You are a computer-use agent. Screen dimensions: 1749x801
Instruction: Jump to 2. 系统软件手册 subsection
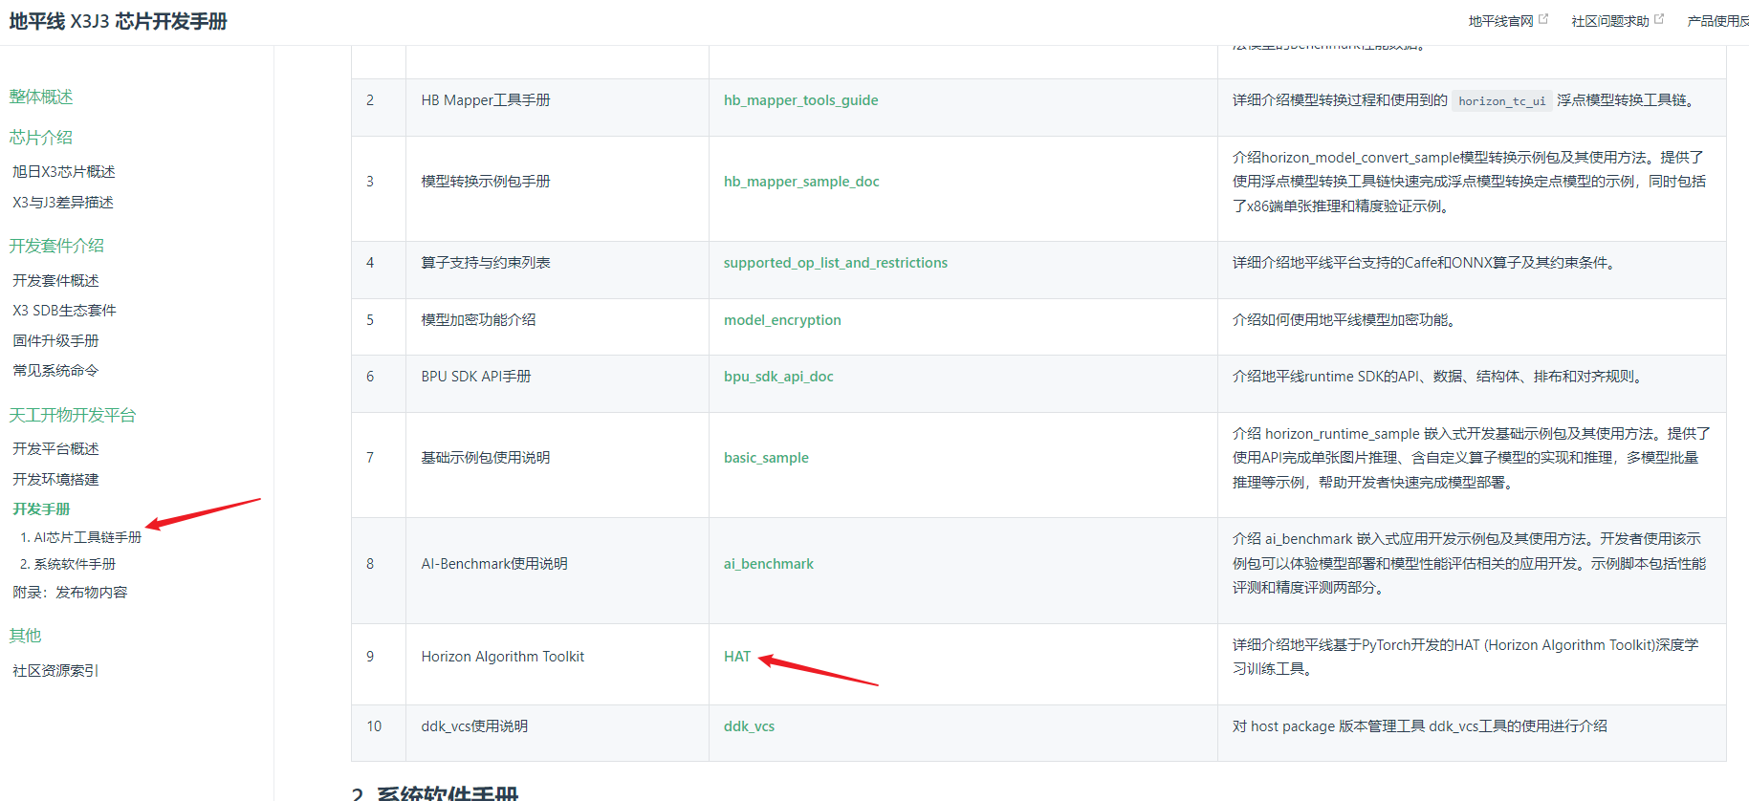68,564
